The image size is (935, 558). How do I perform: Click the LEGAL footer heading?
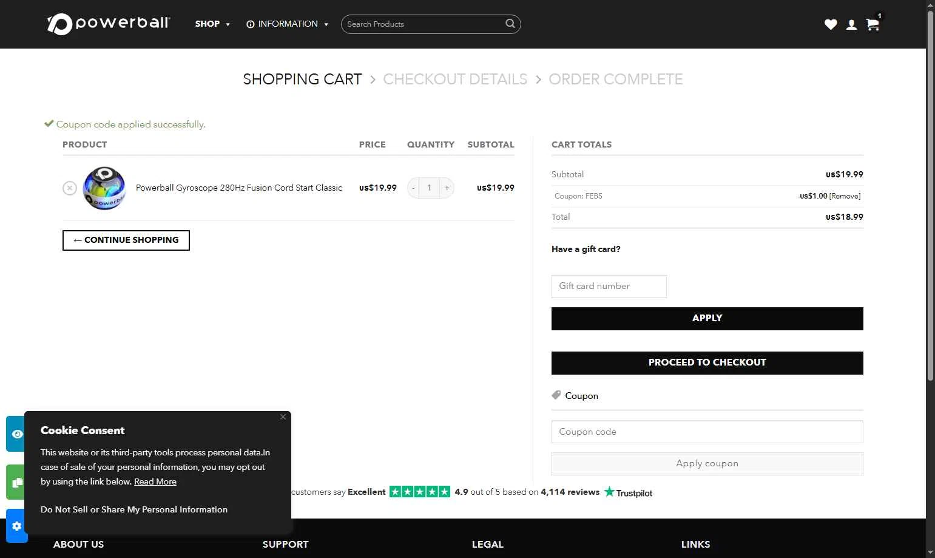[488, 544]
